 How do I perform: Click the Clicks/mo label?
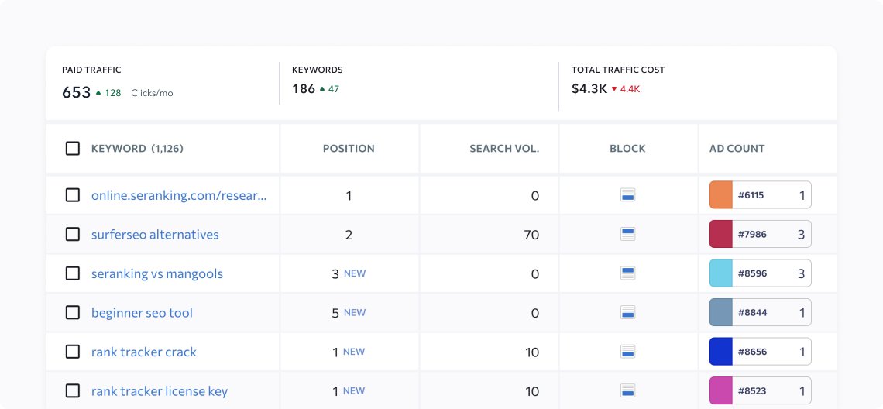click(x=152, y=93)
